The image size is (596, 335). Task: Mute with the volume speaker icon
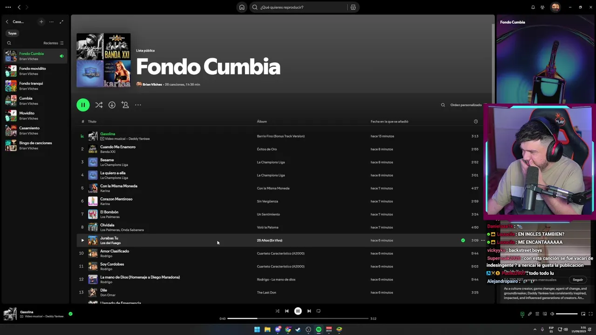552,314
